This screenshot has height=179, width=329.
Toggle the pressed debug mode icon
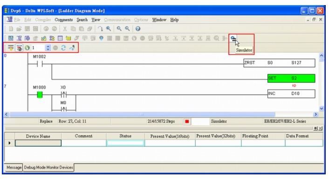tap(19, 48)
